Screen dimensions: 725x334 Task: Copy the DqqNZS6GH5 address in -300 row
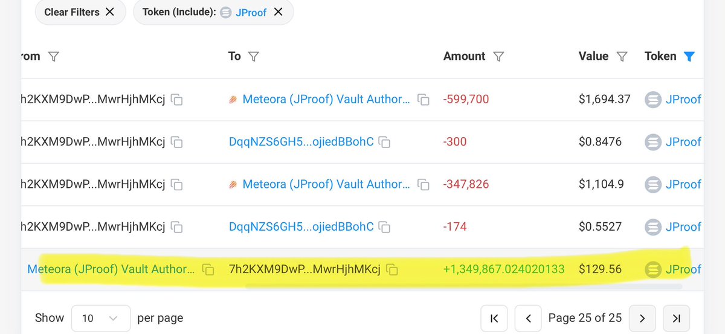tap(384, 142)
